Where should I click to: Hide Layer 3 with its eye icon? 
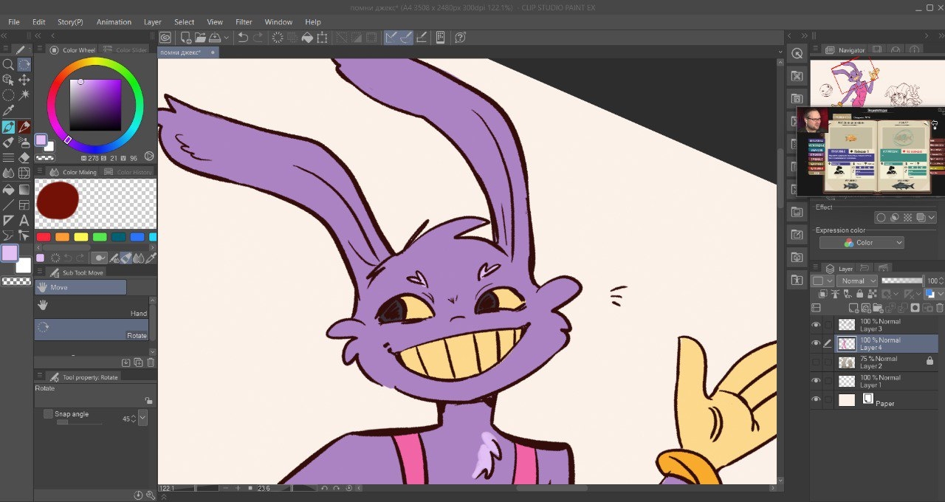click(816, 325)
